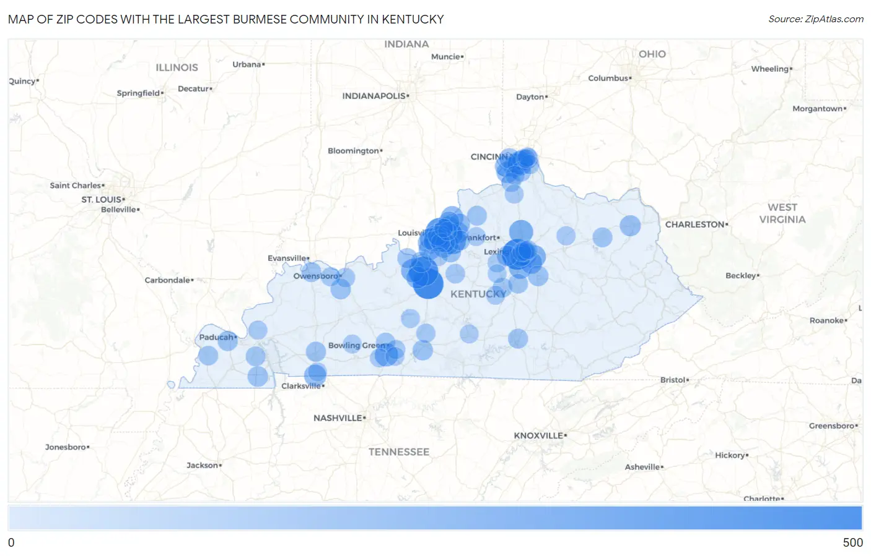This screenshot has width=871, height=556.
Task: Click the NASHVILLE city label
Action: [x=338, y=418]
